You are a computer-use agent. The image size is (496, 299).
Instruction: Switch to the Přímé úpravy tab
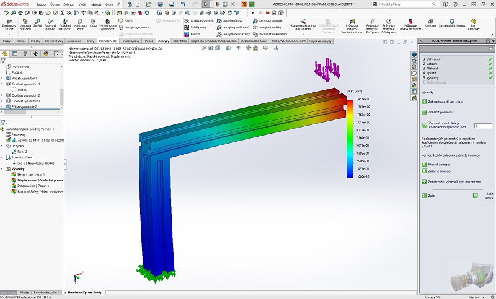coord(131,41)
